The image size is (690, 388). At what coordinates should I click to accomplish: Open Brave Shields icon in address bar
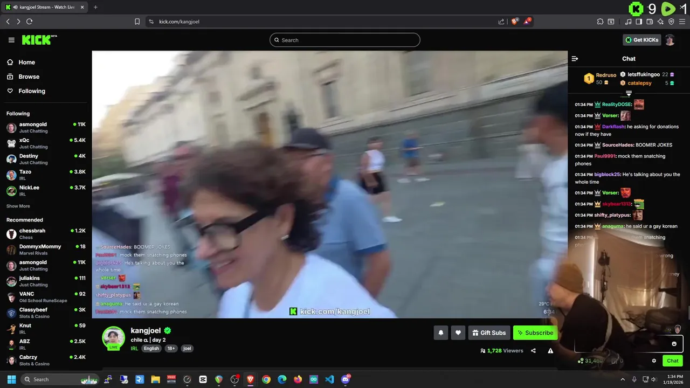[x=515, y=22]
